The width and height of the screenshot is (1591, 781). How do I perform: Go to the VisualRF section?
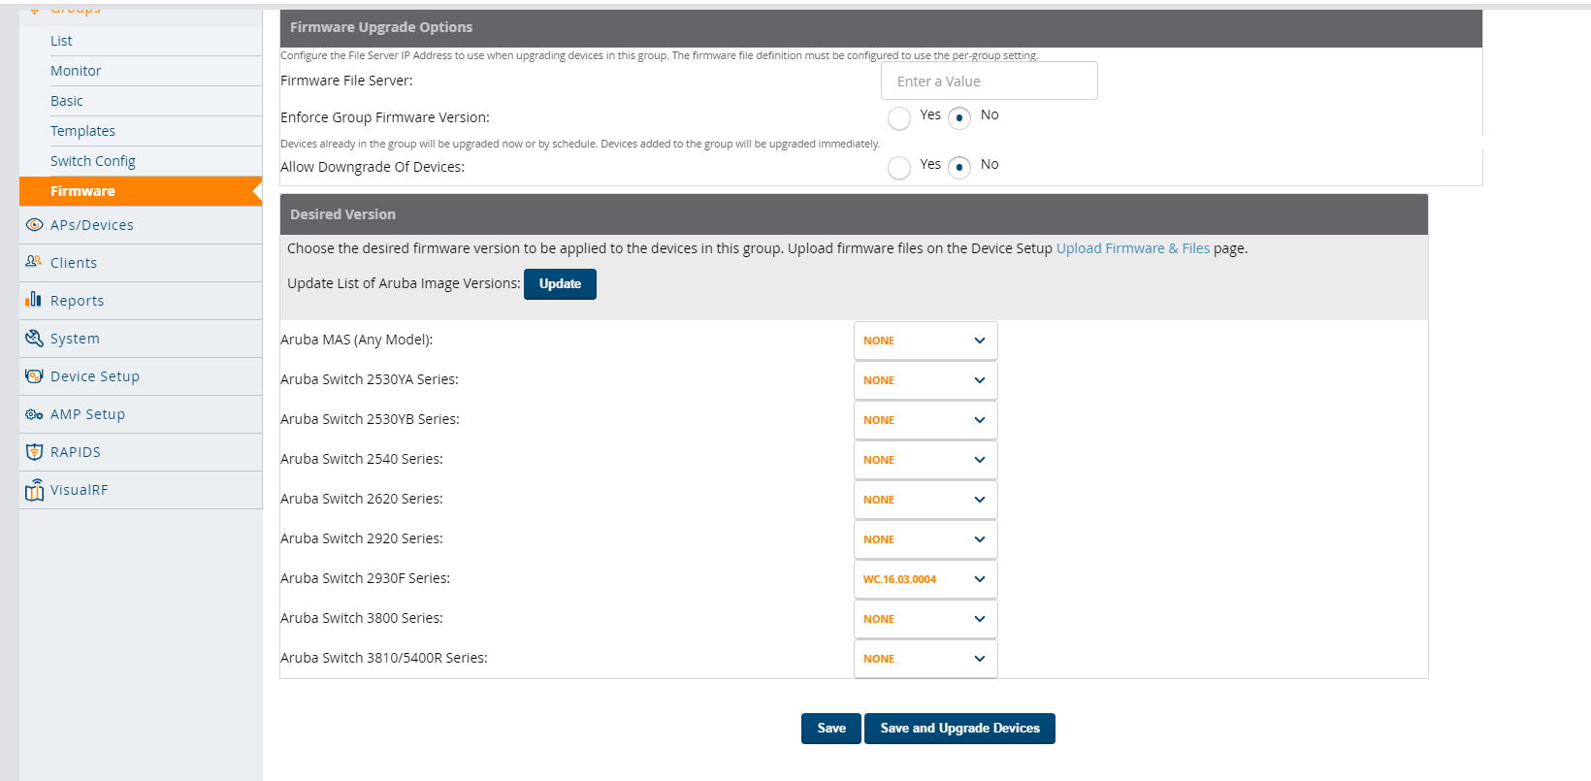point(141,490)
